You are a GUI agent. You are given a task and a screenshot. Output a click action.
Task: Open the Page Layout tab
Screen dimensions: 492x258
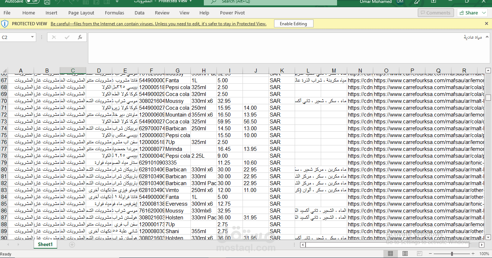[x=81, y=13]
